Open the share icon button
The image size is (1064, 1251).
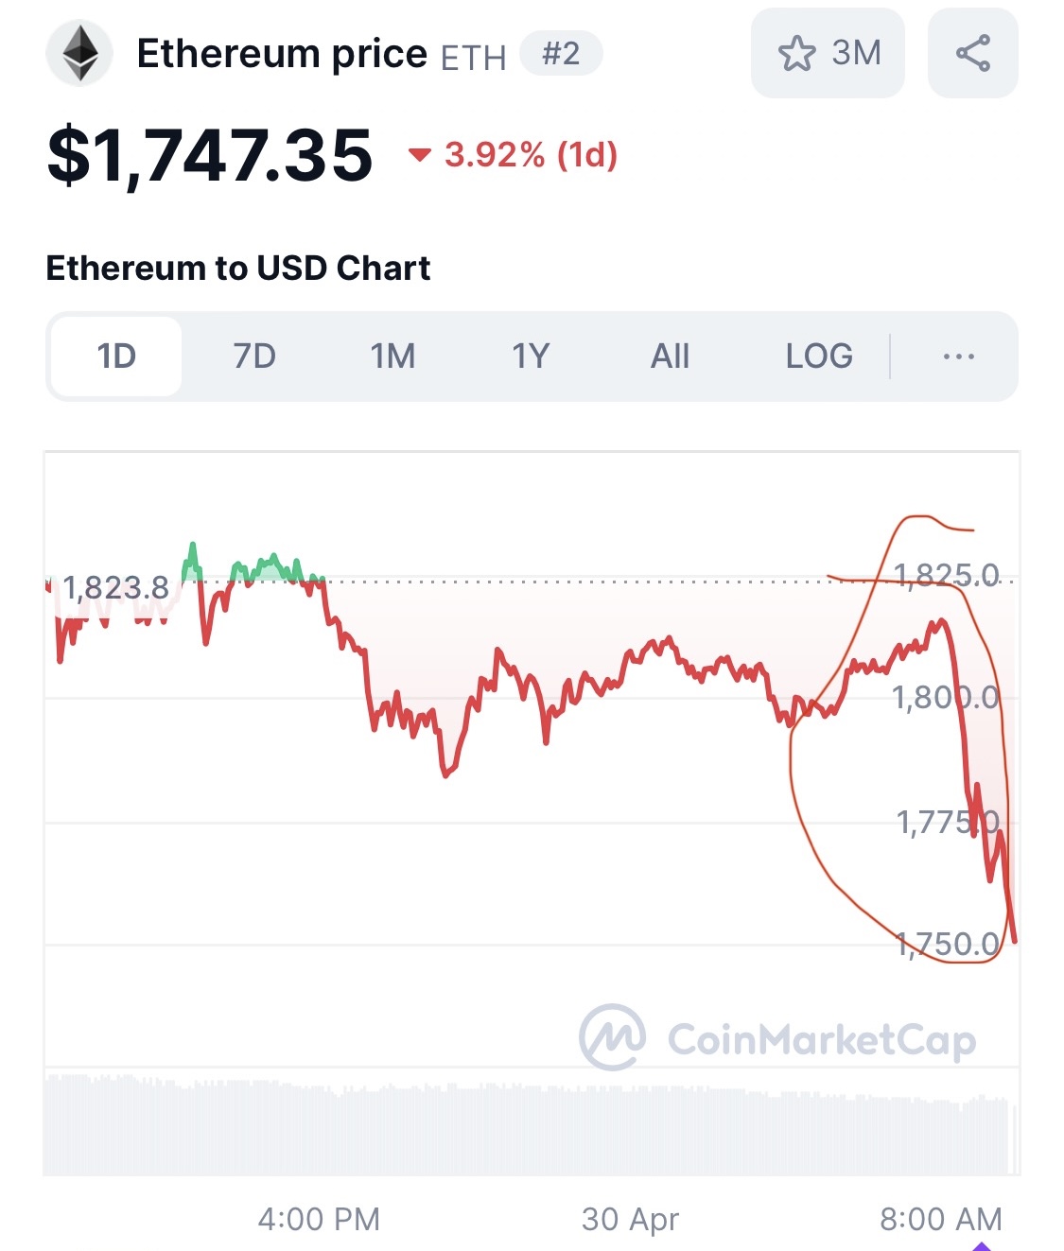pos(972,53)
